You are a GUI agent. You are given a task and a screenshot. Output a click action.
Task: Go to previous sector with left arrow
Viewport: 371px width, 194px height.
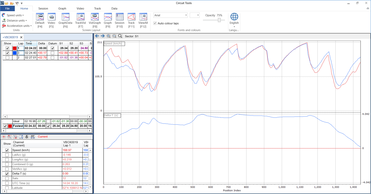pos(97,36)
